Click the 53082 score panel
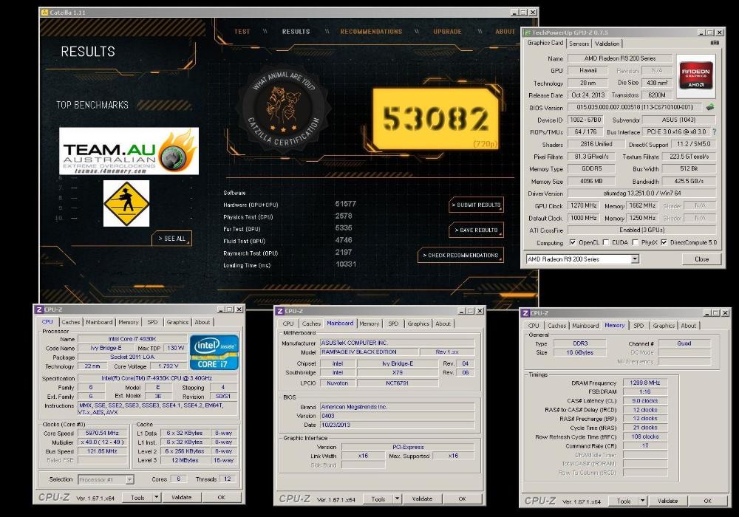The width and height of the screenshot is (739, 517). point(435,119)
